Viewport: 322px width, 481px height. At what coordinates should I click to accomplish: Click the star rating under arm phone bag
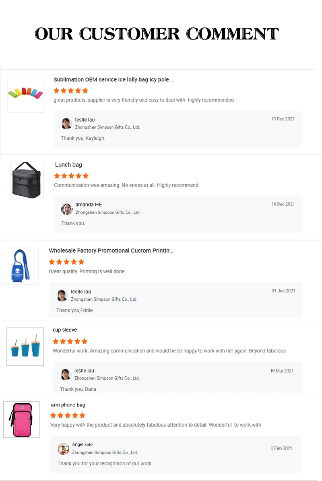(68, 415)
